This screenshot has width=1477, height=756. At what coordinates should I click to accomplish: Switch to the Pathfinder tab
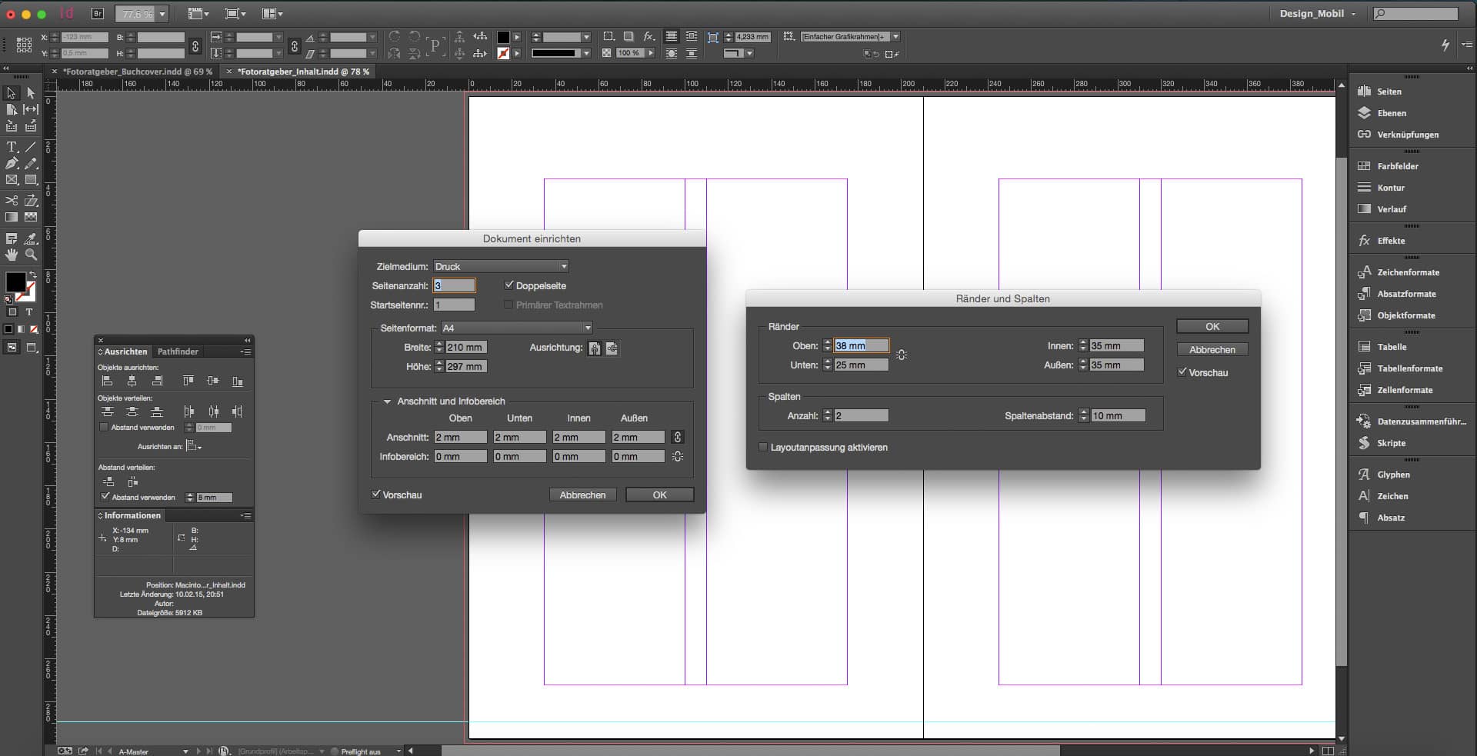tap(178, 351)
